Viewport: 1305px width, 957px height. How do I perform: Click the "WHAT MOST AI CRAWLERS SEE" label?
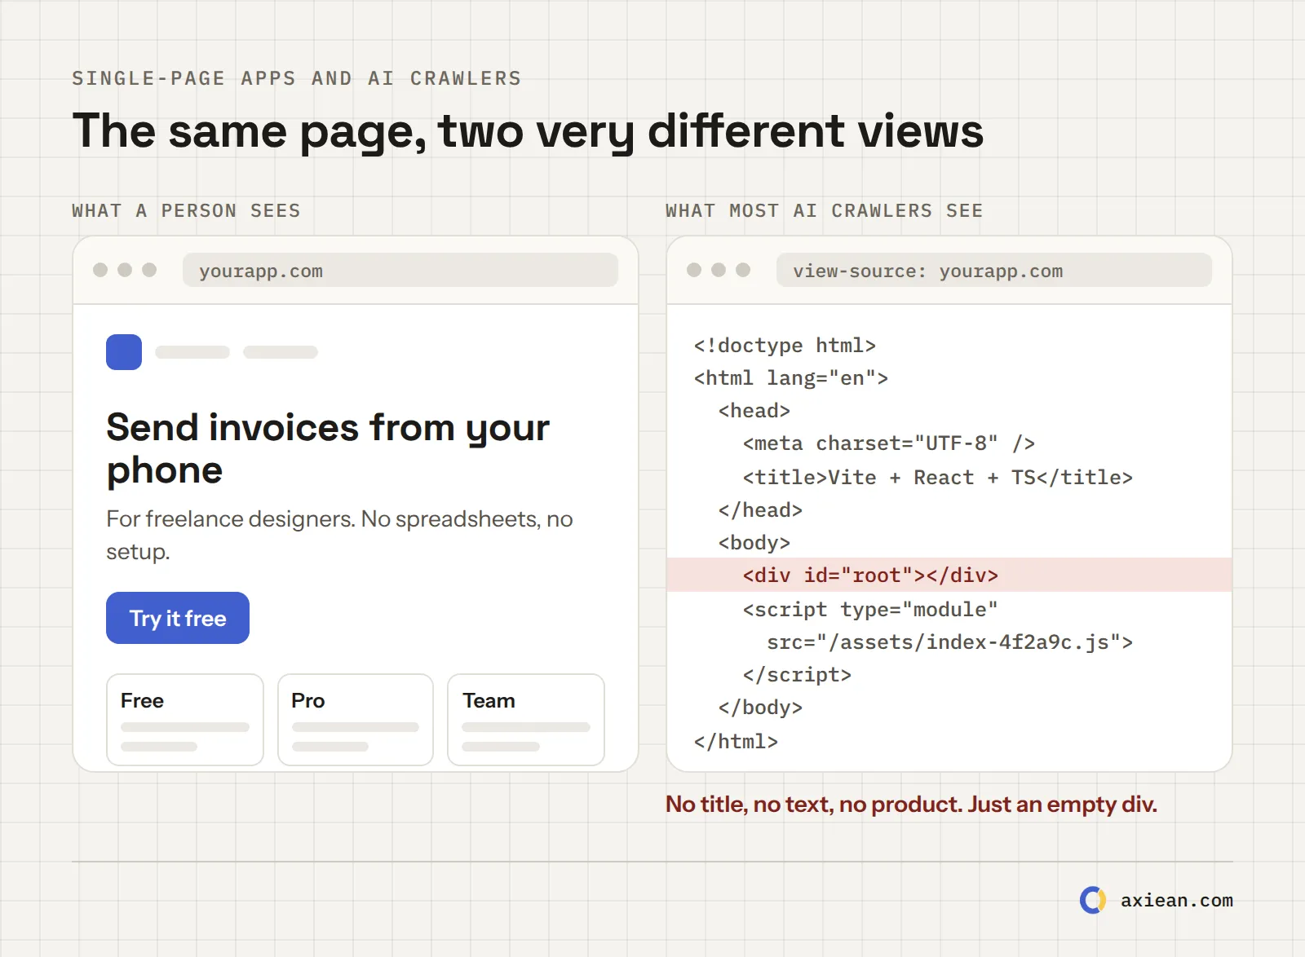(824, 211)
